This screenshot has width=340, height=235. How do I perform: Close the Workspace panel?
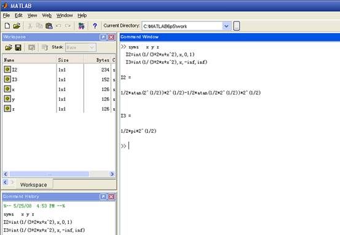point(111,37)
